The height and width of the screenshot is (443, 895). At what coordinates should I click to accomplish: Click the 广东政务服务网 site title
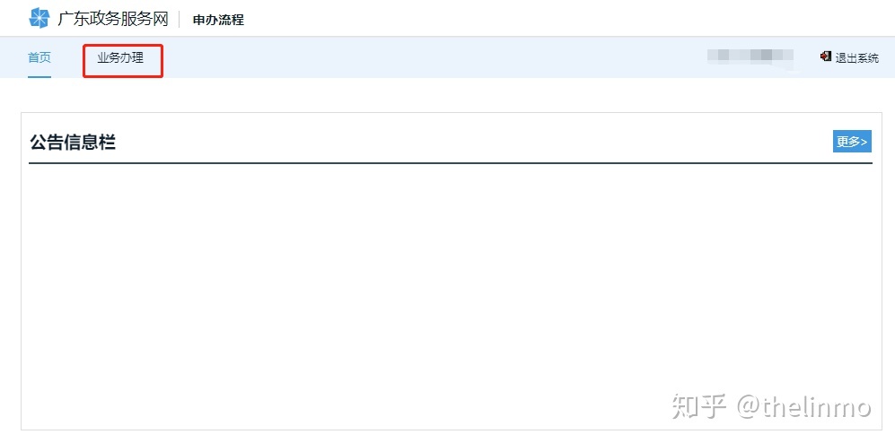pos(113,19)
